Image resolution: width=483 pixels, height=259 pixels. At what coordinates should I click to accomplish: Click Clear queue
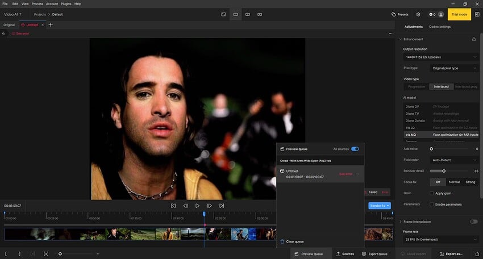coord(295,241)
